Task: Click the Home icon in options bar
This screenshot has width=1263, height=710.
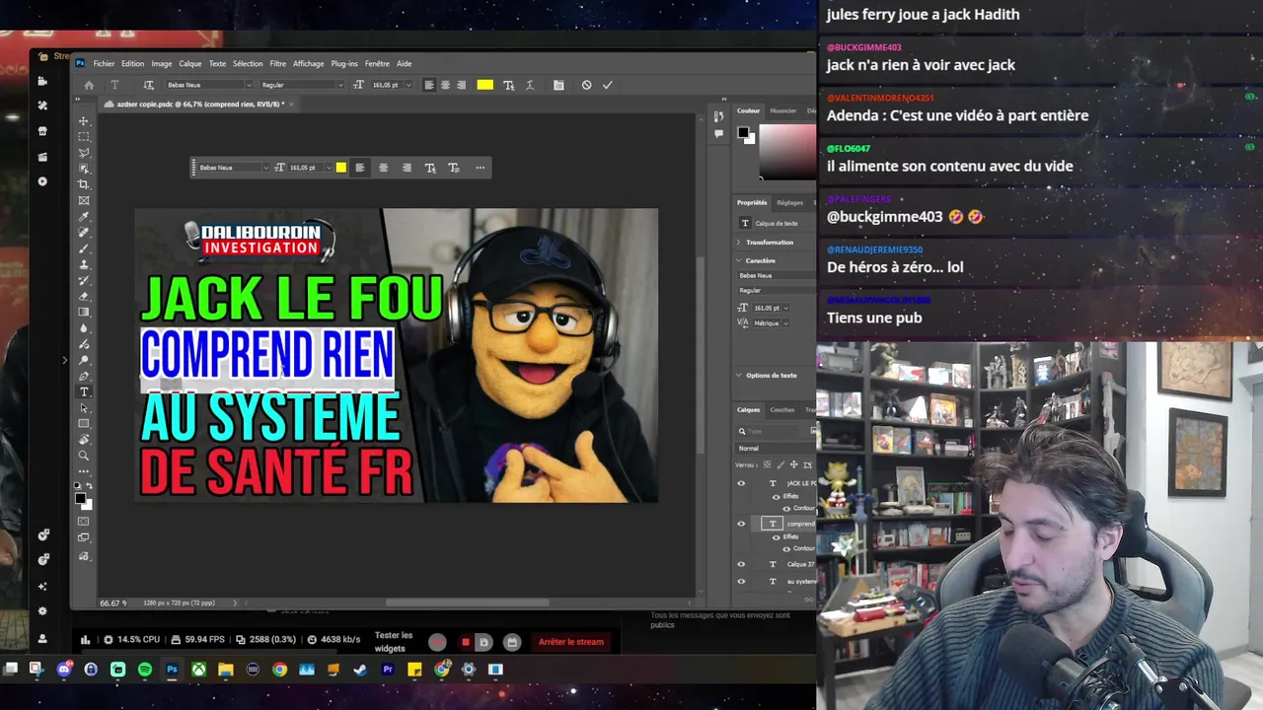Action: click(89, 85)
